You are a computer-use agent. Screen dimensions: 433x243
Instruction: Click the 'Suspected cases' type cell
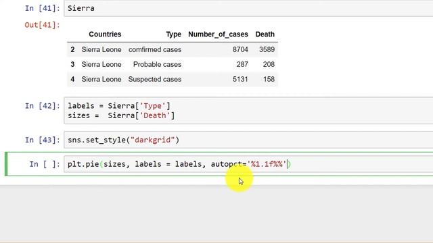point(155,80)
